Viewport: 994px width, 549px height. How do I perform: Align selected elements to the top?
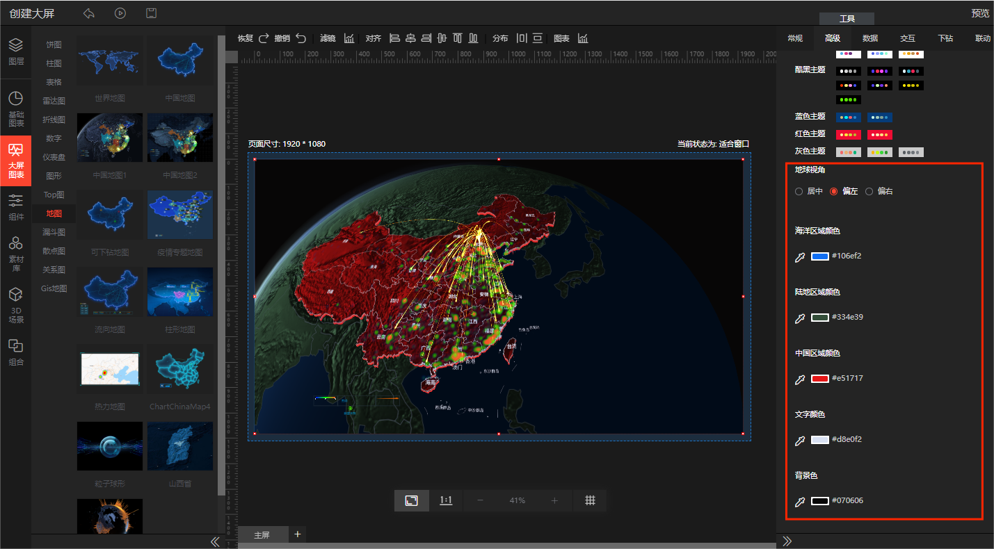pyautogui.click(x=458, y=38)
